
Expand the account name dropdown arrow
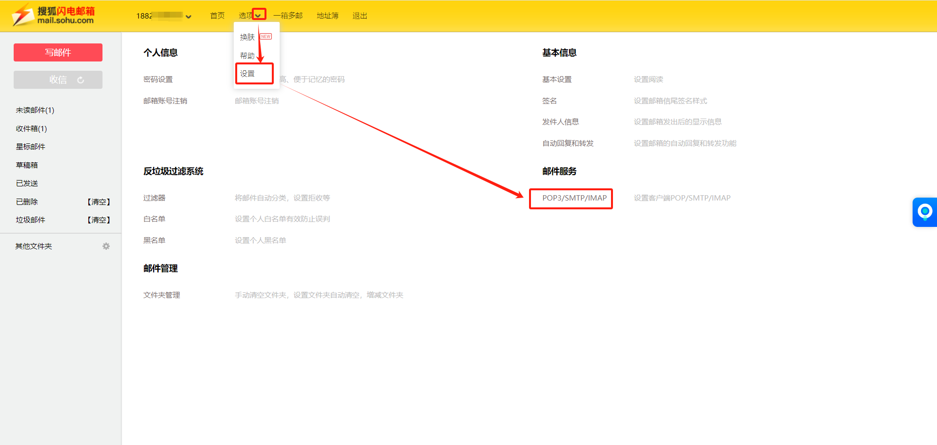(x=188, y=17)
